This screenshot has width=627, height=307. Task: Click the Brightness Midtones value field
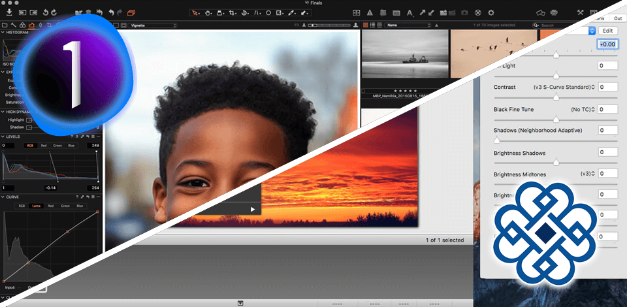(608, 174)
